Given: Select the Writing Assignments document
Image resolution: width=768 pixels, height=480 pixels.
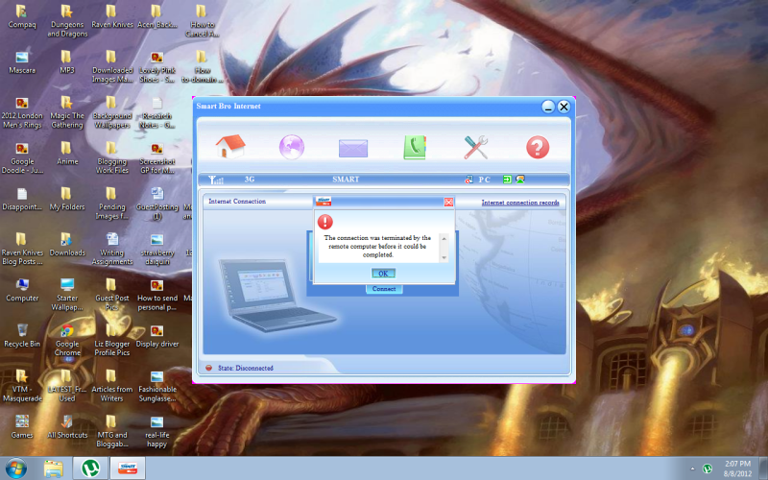Looking at the screenshot, I should tap(112, 249).
